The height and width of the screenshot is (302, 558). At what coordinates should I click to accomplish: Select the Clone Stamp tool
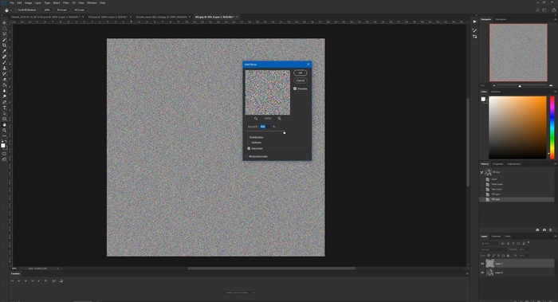tap(4, 69)
